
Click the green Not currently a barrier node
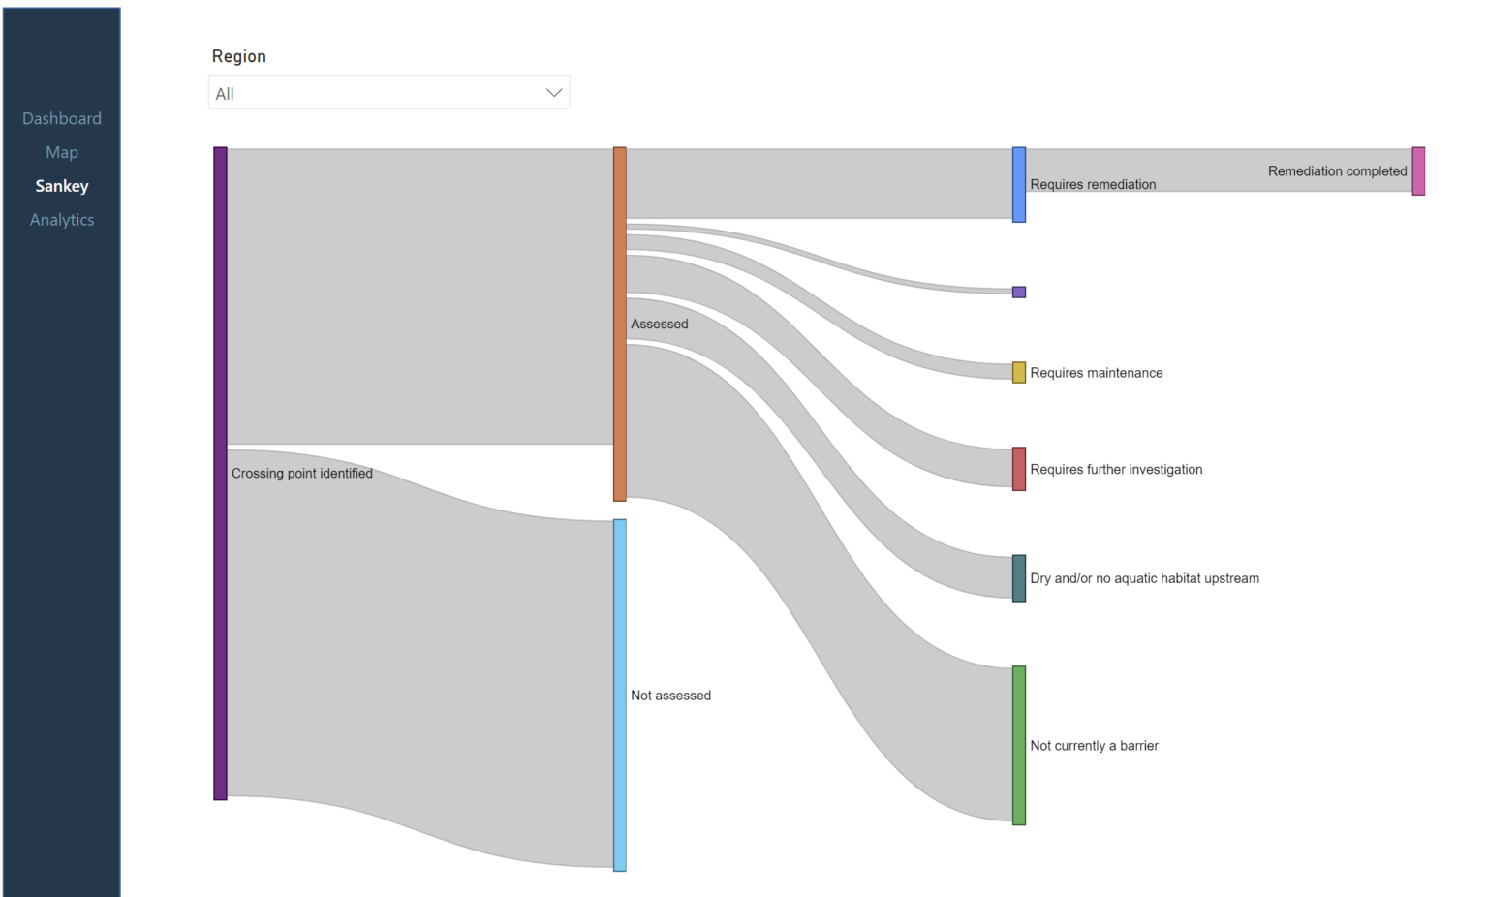1019,746
